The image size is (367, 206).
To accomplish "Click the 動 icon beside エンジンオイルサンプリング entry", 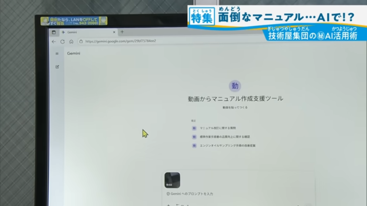I will [x=194, y=146].
